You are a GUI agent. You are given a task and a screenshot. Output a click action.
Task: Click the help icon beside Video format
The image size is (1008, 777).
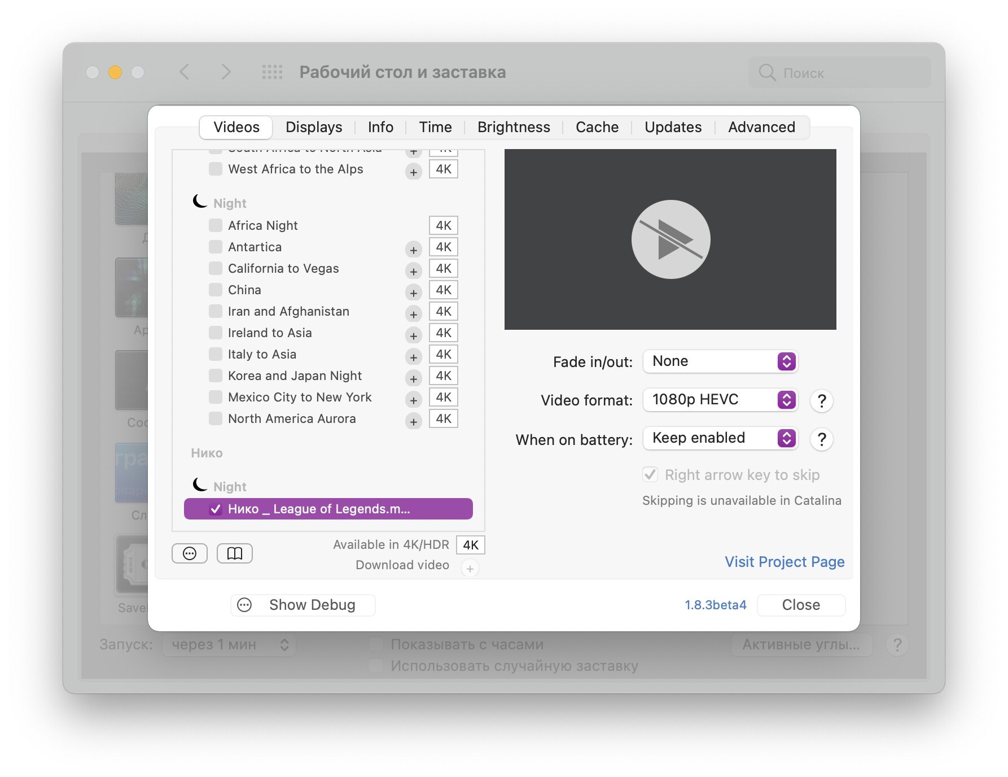(821, 401)
